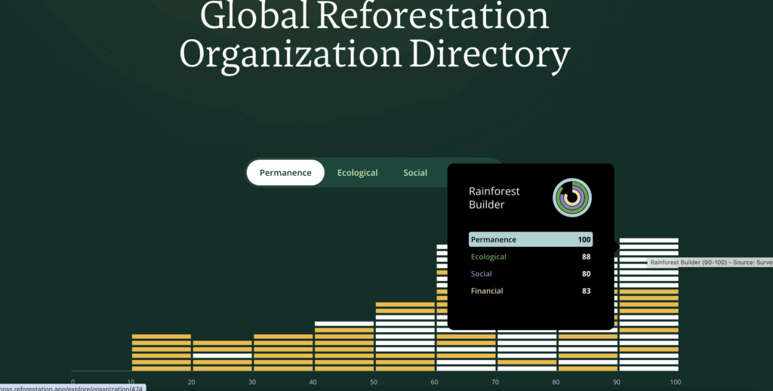The width and height of the screenshot is (773, 391).
Task: Click the white top stripe of the 40-50 bar
Action: click(x=344, y=324)
